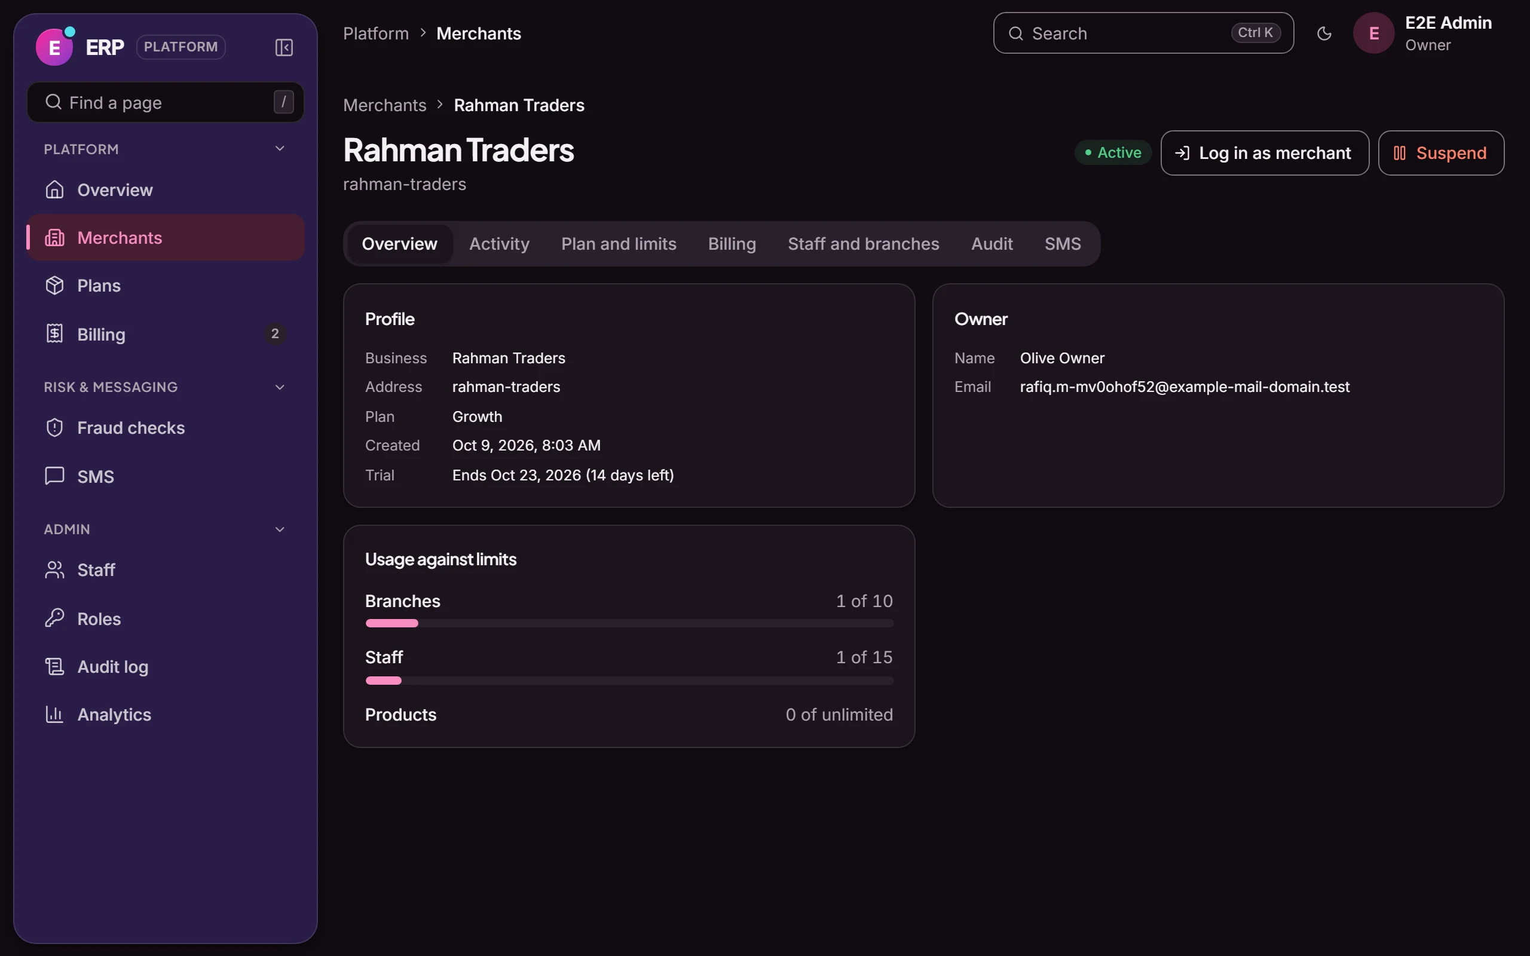Toggle dark mode moon icon

1324,33
